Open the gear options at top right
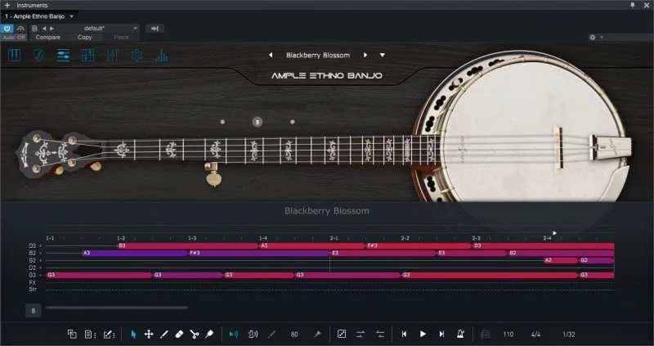 pos(592,37)
